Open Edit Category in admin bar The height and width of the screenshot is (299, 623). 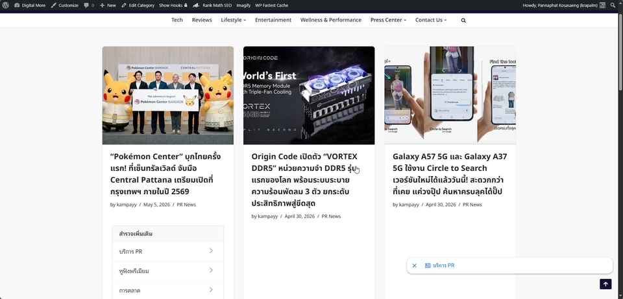click(x=138, y=6)
